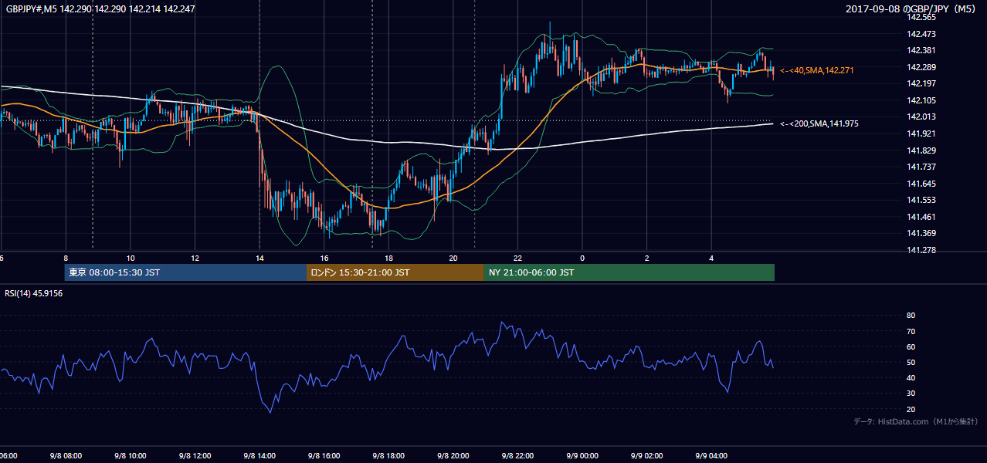Click hour tick '10' under price chart
This screenshot has height=463, width=987.
pyautogui.click(x=131, y=259)
